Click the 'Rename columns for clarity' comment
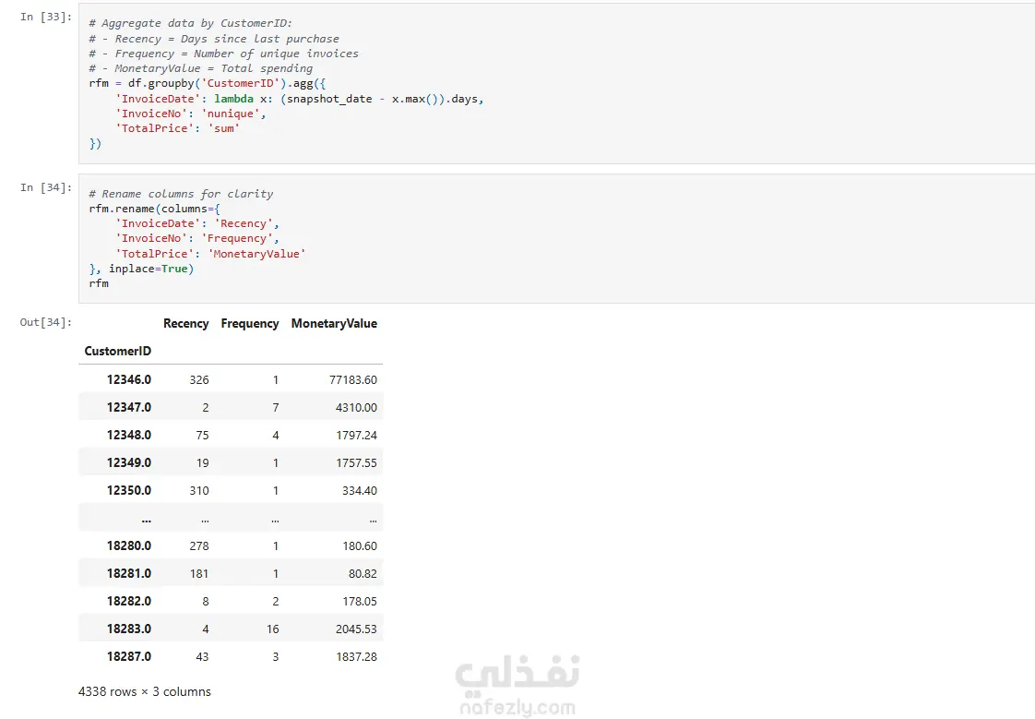 [x=181, y=194]
